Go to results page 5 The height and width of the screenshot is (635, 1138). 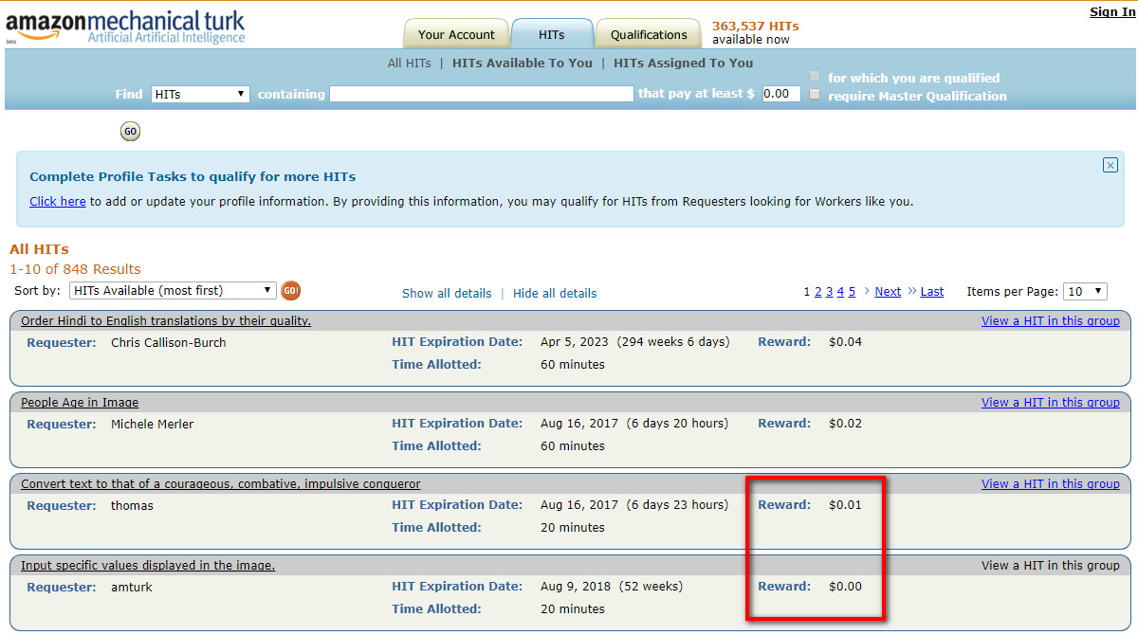(852, 291)
